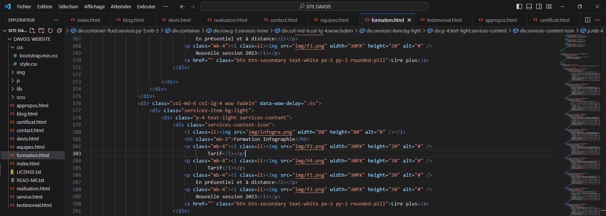Screen dimensions: 606x216
Task: Select formation.html in the explorer tree
Action: coord(33,155)
